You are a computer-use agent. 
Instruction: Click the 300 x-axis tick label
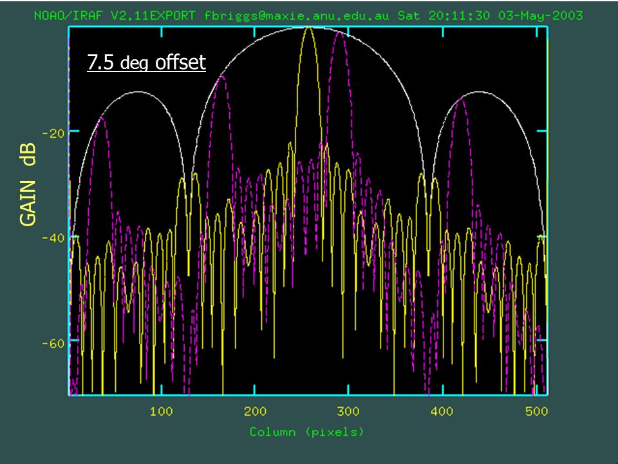[348, 412]
